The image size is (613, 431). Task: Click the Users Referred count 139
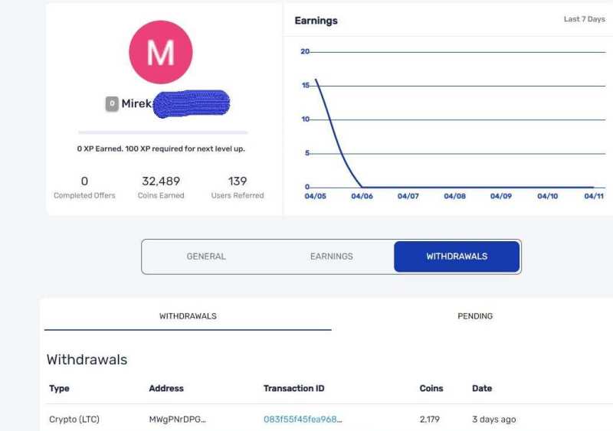point(238,181)
